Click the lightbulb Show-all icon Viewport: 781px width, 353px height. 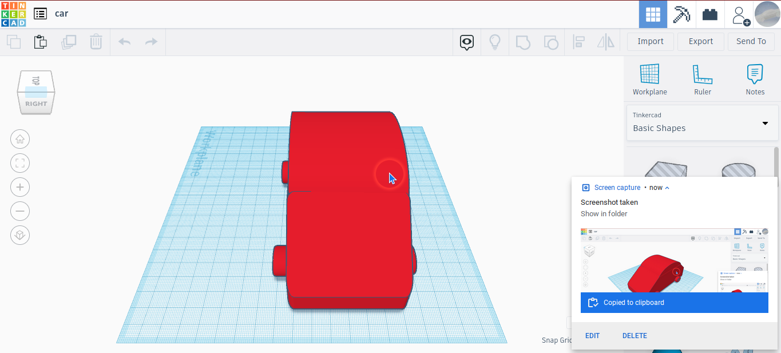495,41
